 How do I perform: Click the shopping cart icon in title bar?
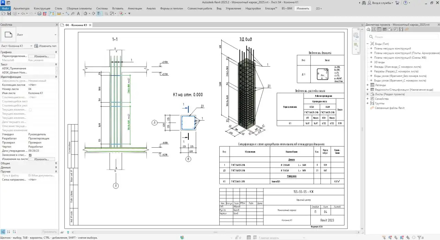click(397, 3)
